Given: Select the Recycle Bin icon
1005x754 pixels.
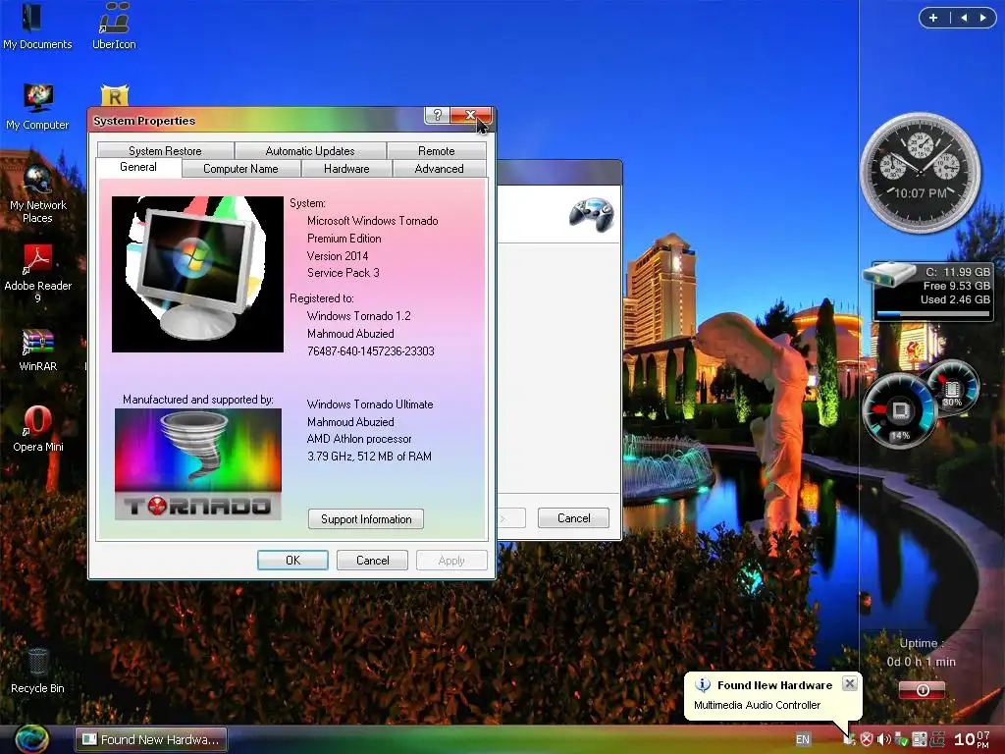Looking at the screenshot, I should (38, 671).
